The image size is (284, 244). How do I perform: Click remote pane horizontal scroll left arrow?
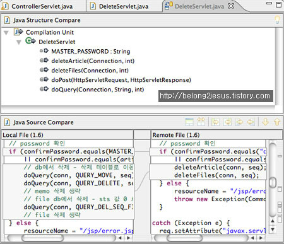point(252,238)
